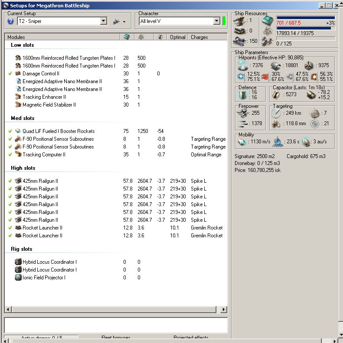
Task: Click the empty description text box below the list
Action: 116,325
